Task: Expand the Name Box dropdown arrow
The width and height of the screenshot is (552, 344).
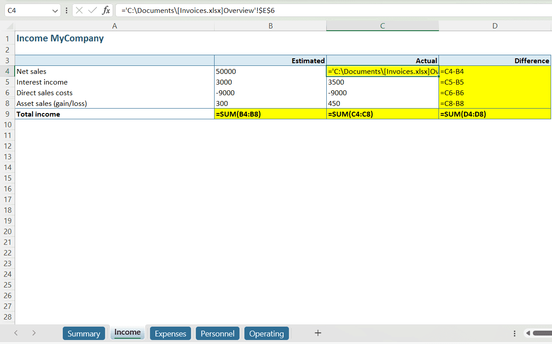Action: 55,10
